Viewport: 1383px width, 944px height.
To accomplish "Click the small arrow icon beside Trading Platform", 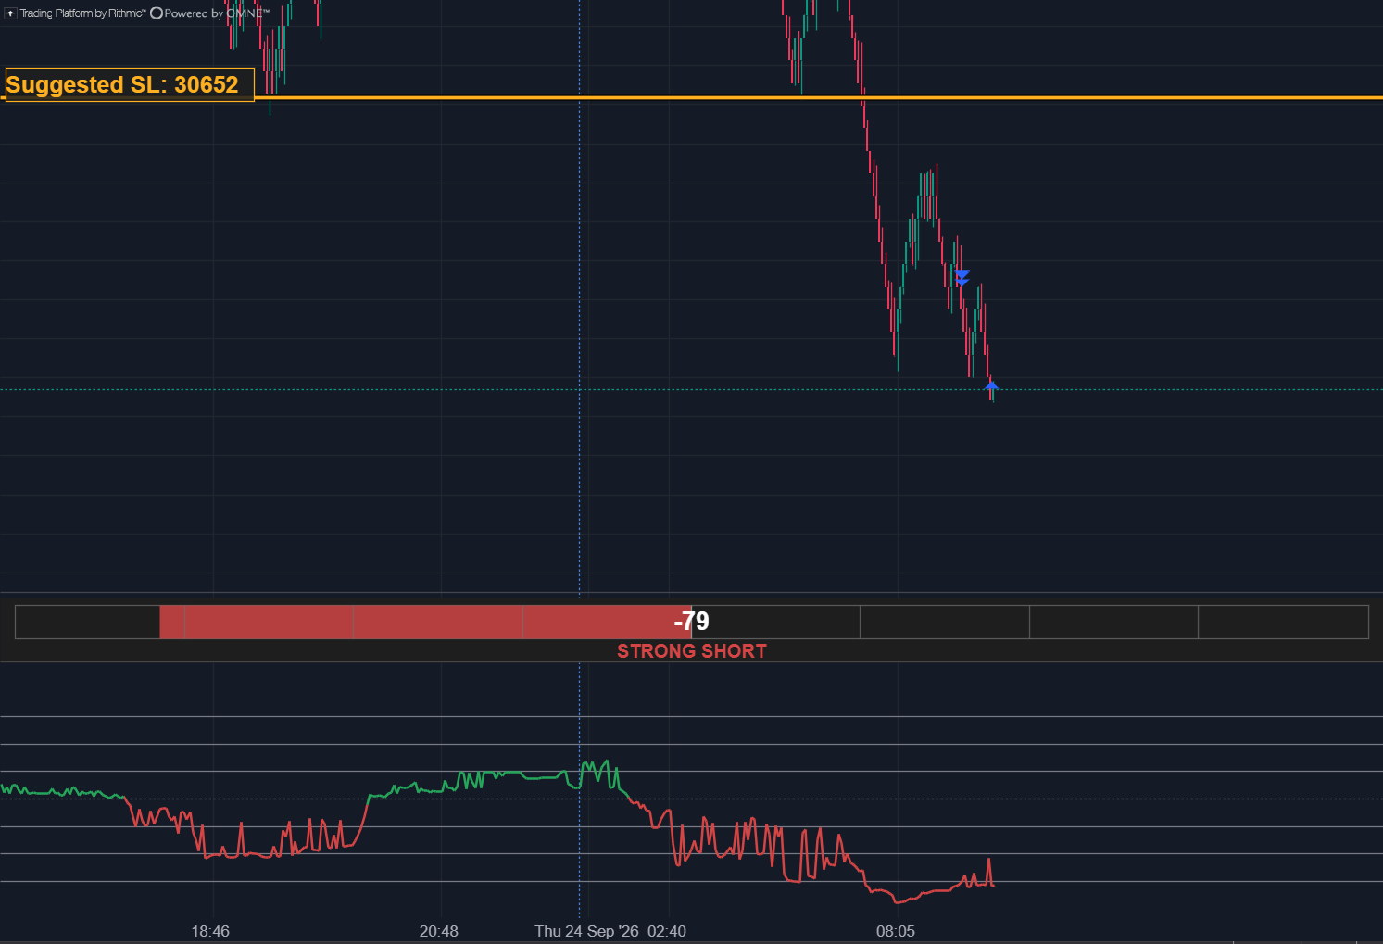I will click(x=11, y=14).
